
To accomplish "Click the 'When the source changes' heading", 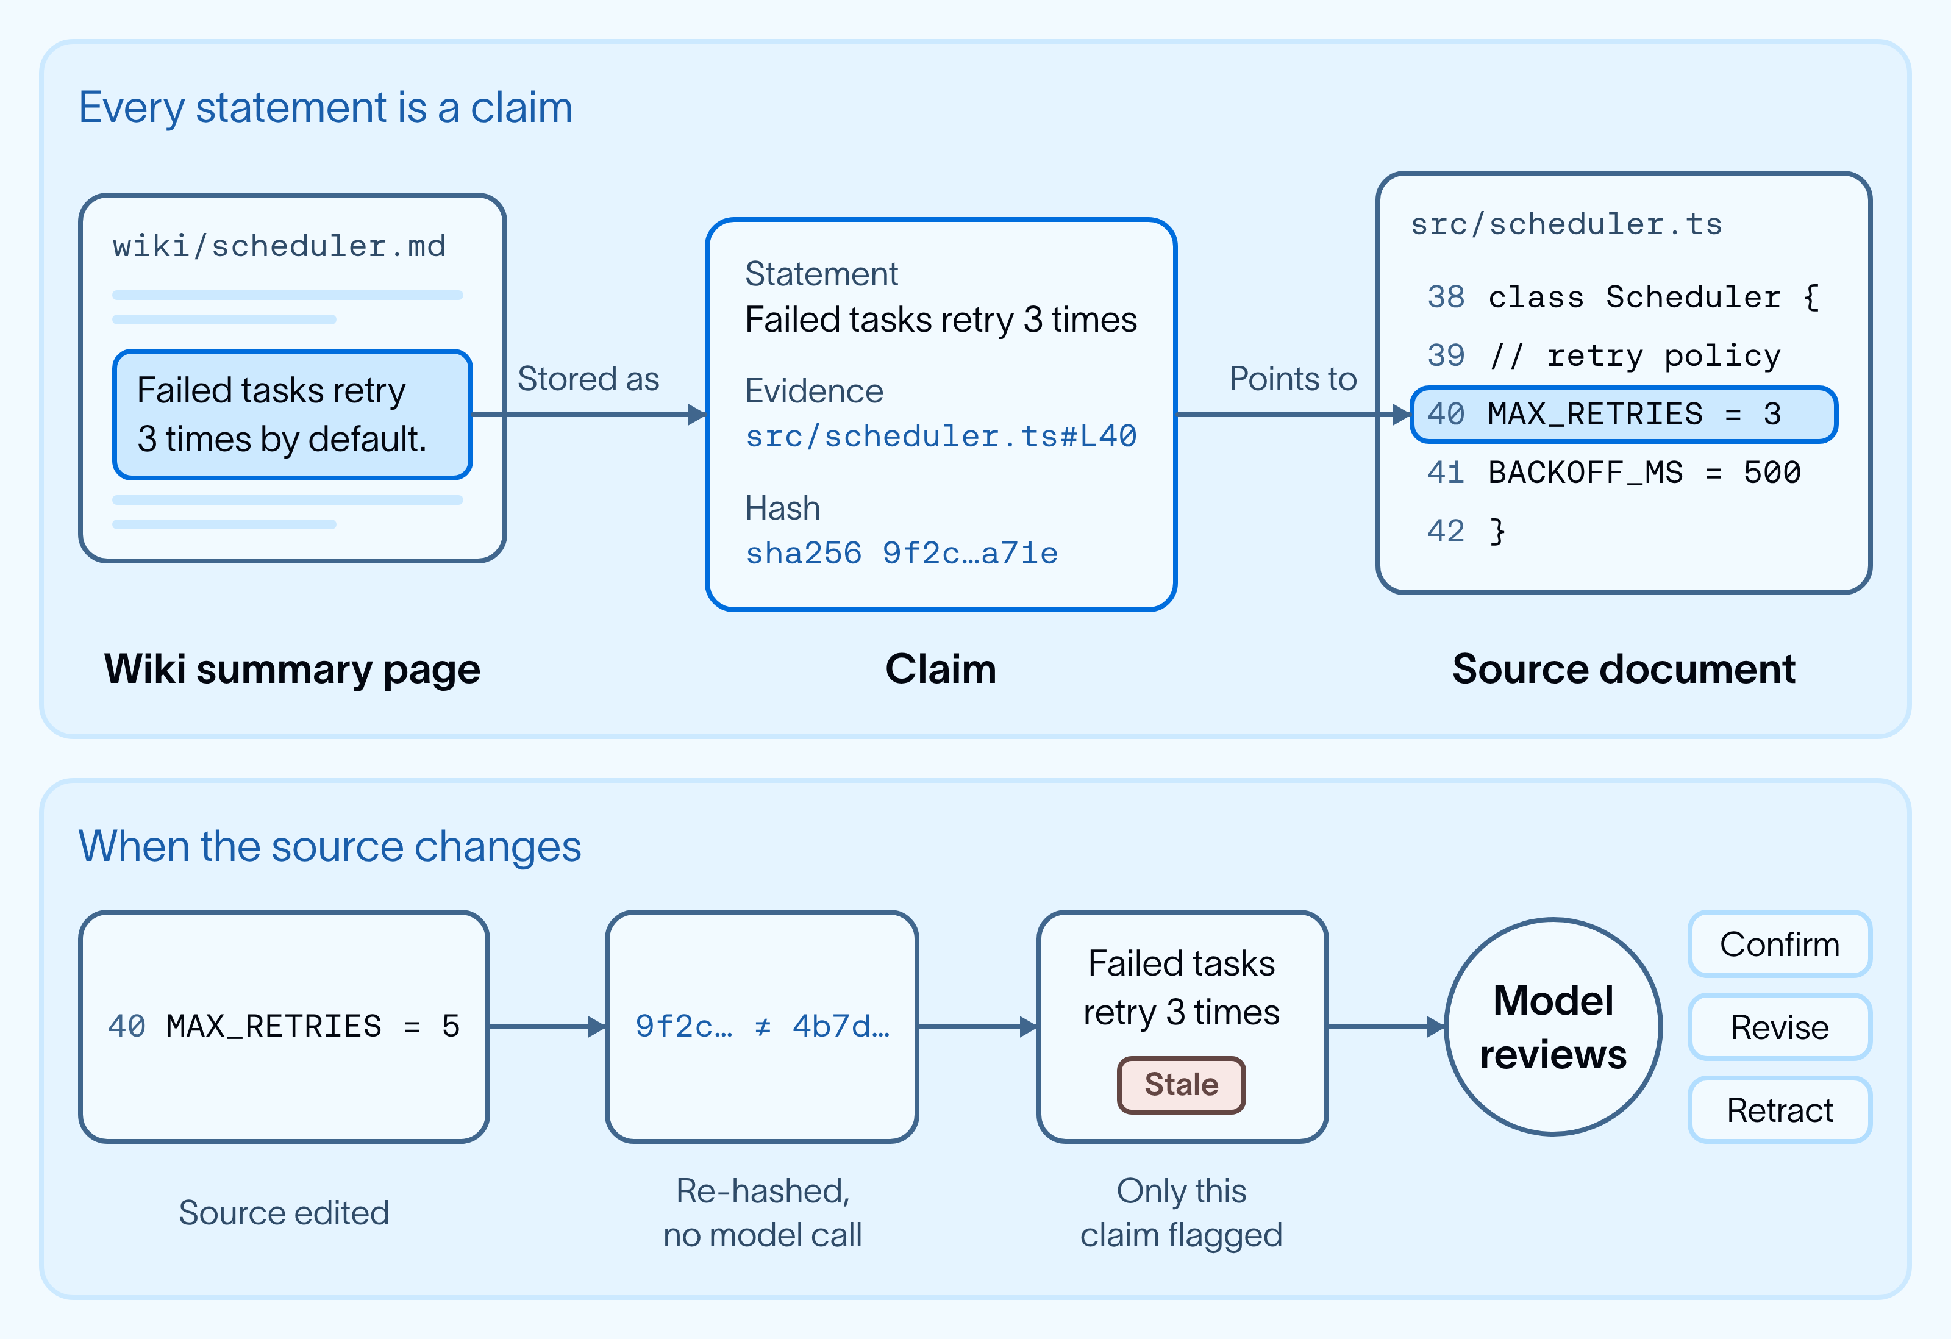I will pos(329,846).
